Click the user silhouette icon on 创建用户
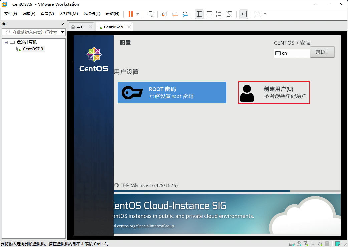The height and width of the screenshot is (247, 348). point(247,93)
